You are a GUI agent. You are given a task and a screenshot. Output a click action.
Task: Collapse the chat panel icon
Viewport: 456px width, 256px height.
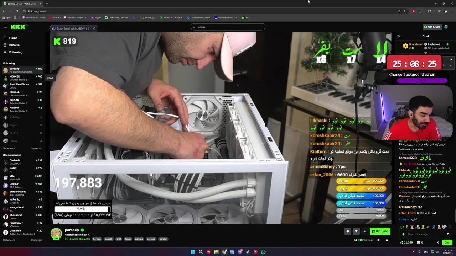(399, 36)
